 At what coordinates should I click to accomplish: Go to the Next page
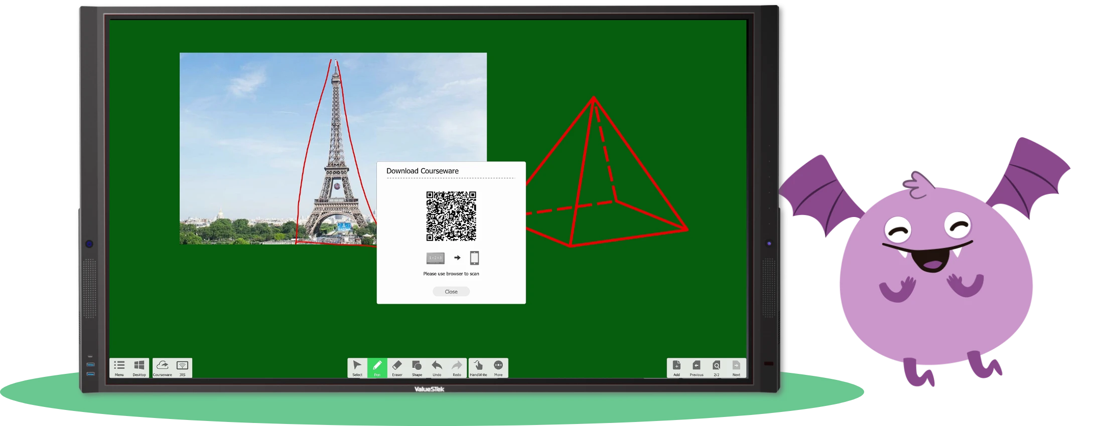coord(736,368)
